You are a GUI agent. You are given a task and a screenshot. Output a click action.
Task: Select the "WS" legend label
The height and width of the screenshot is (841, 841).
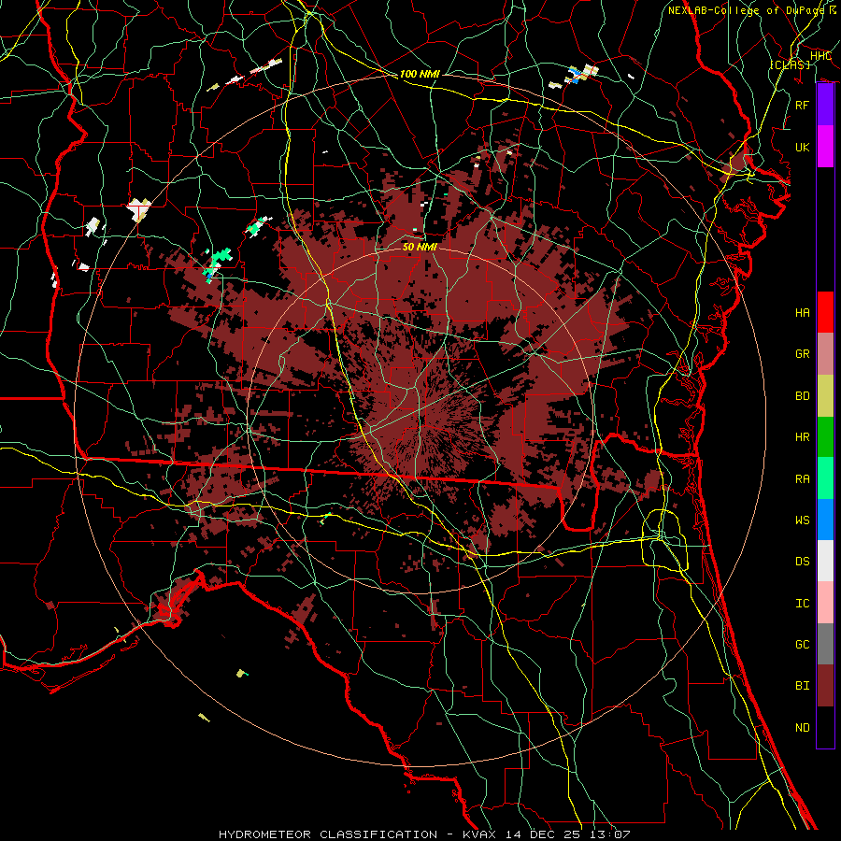(x=802, y=520)
